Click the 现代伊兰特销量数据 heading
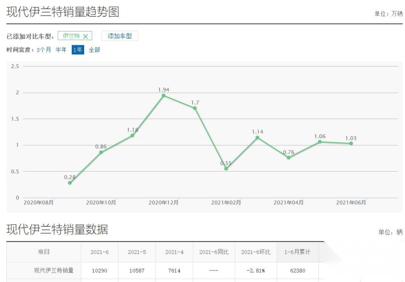 tap(57, 229)
